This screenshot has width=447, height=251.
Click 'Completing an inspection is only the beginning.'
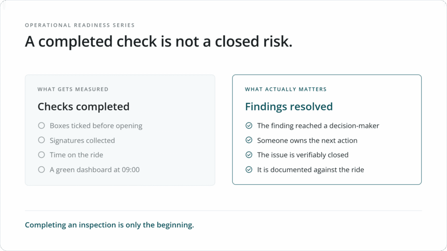pos(110,225)
